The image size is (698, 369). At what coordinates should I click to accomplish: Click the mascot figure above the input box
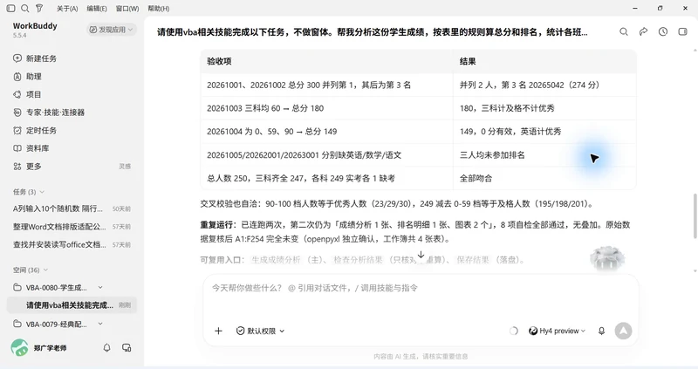[607, 257]
